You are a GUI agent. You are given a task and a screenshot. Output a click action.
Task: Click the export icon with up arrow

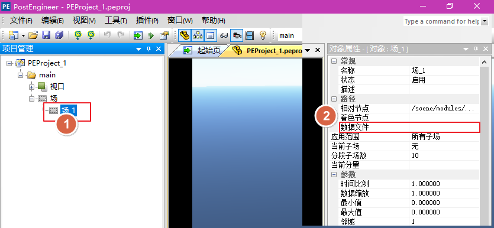pos(91,35)
